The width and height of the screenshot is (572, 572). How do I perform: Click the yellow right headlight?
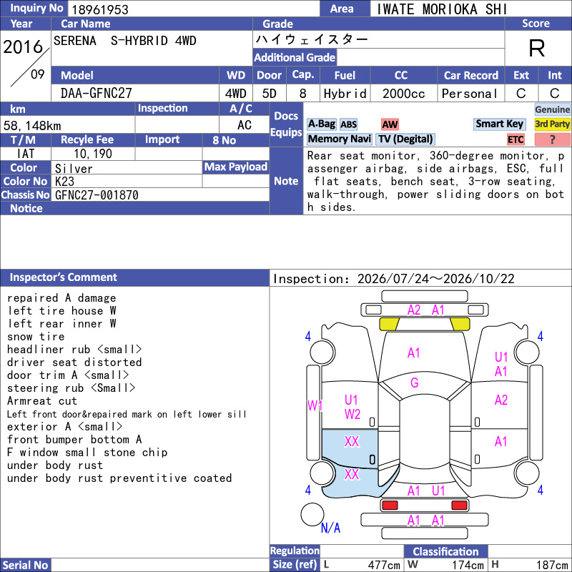(460, 324)
